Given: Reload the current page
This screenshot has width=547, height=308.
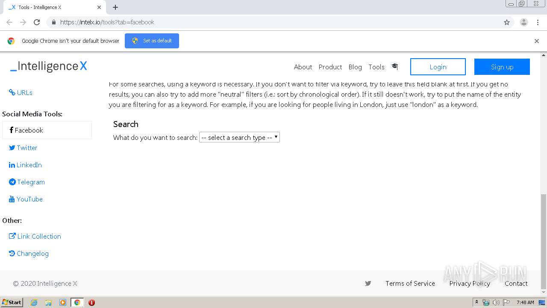Looking at the screenshot, I should coord(37,22).
